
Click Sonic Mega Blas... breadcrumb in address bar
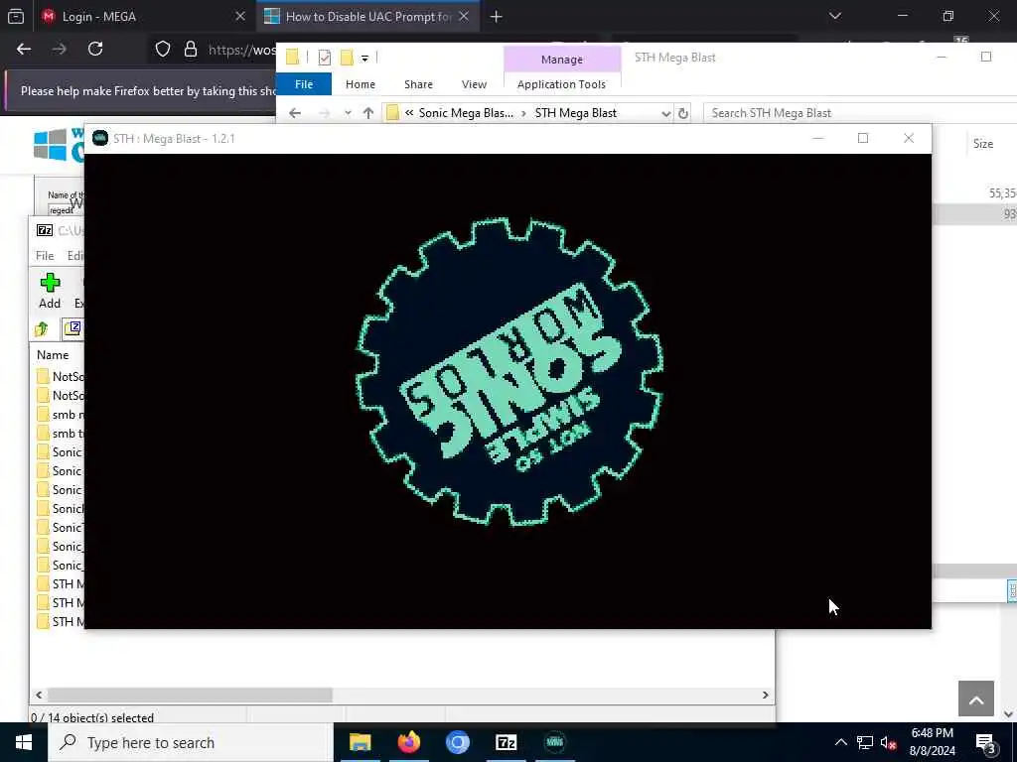coord(466,113)
